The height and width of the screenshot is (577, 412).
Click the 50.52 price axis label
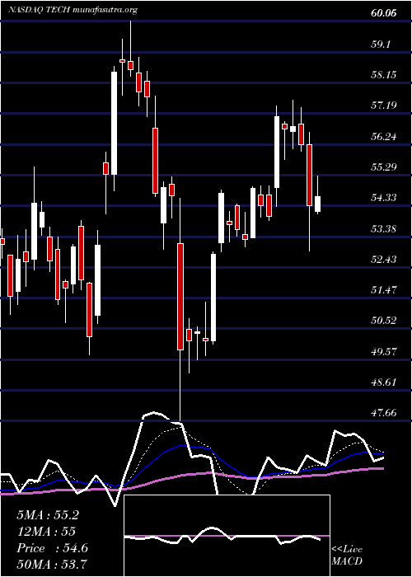(384, 321)
